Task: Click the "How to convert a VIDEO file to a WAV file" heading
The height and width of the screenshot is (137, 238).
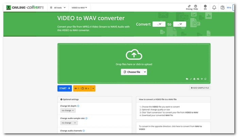Action: click(x=158, y=99)
